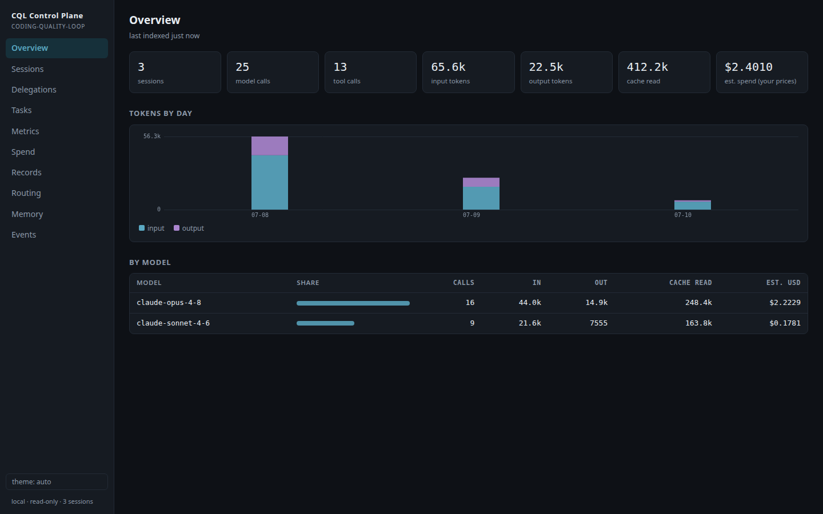Click the 07-08 bar's input segment
The image size is (823, 514).
270,182
